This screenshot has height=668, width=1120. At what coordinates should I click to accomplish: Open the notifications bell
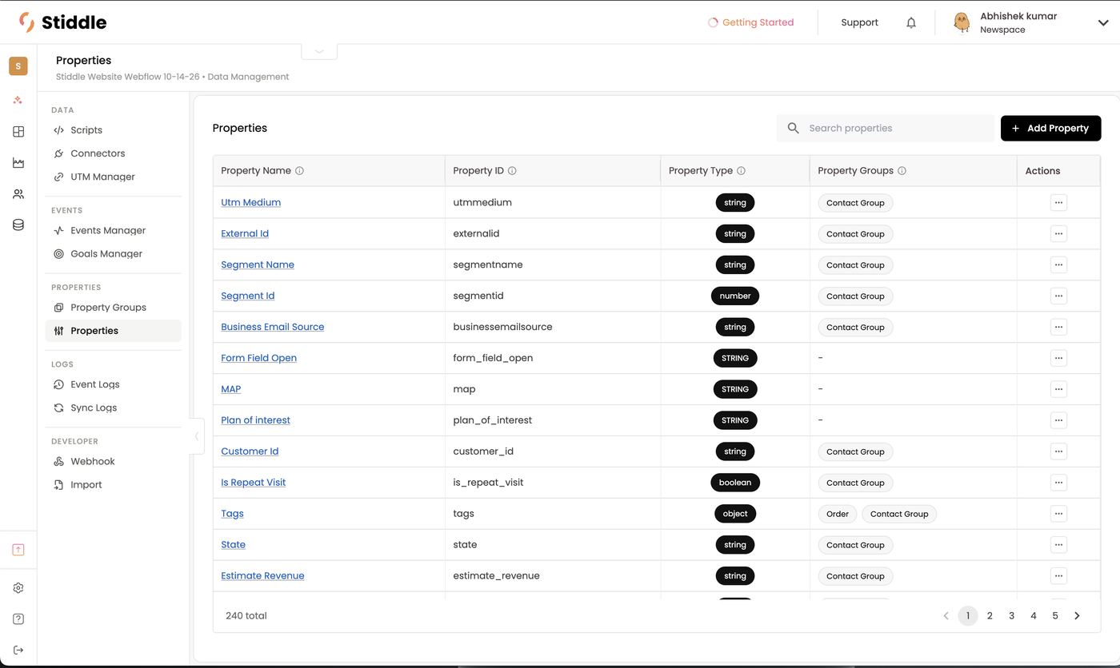coord(911,22)
